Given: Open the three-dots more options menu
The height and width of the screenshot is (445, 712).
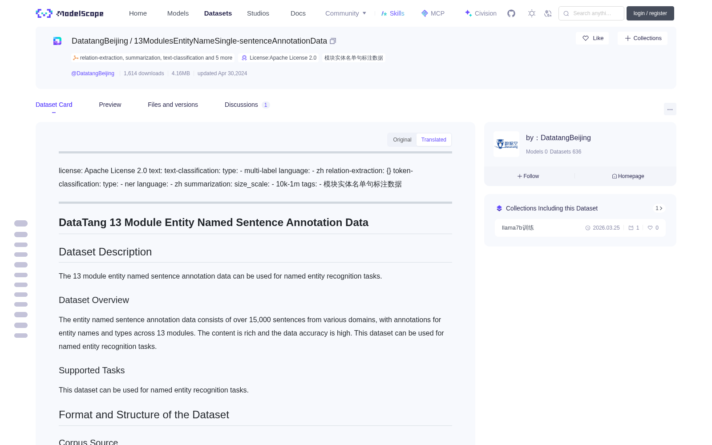Looking at the screenshot, I should tap(670, 109).
